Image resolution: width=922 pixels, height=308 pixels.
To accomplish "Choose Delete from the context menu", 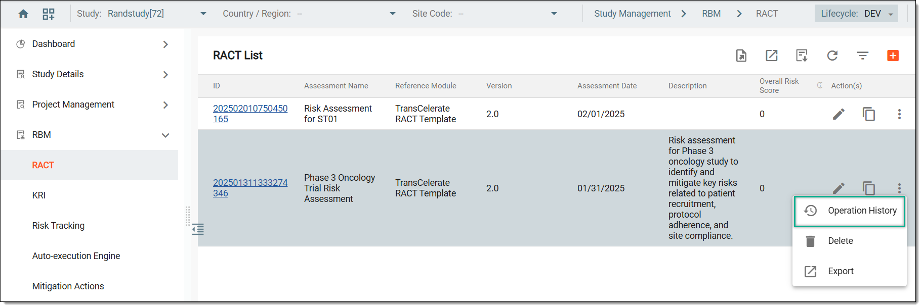I will [x=850, y=241].
